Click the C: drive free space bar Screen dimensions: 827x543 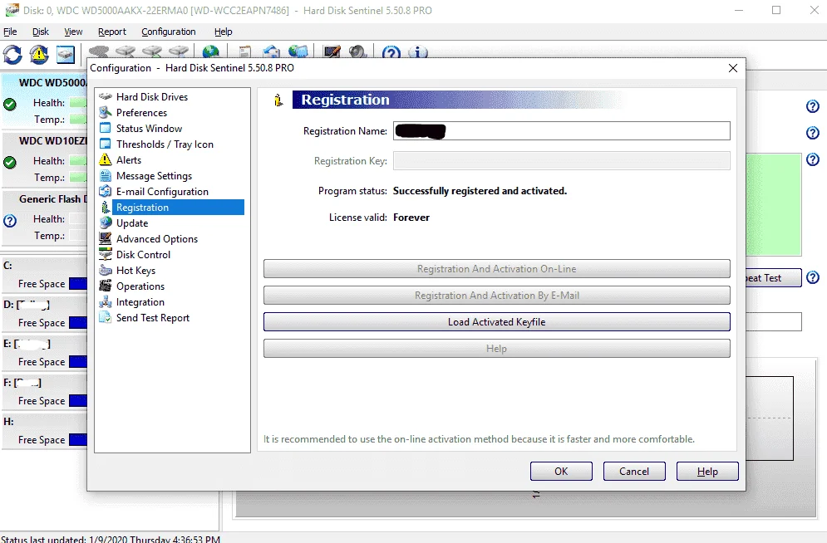78,283
